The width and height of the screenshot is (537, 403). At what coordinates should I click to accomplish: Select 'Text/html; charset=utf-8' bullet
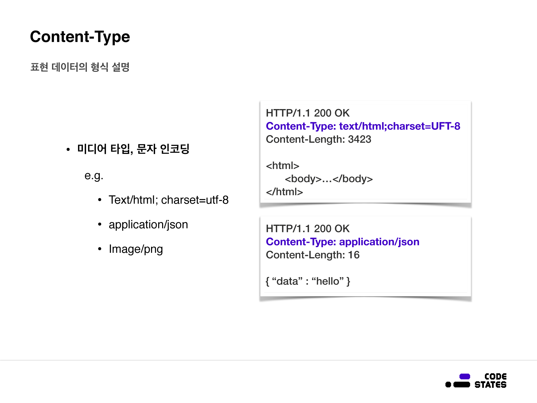point(168,200)
